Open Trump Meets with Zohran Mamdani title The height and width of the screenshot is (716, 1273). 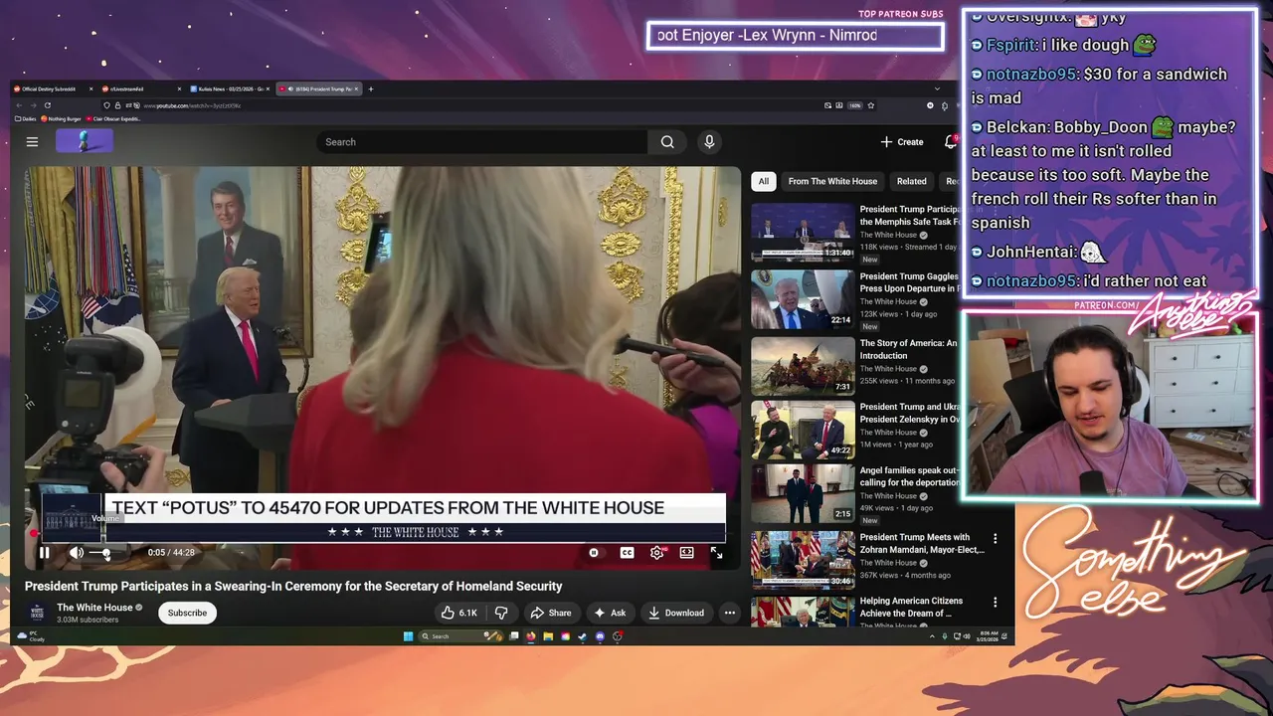922,543
